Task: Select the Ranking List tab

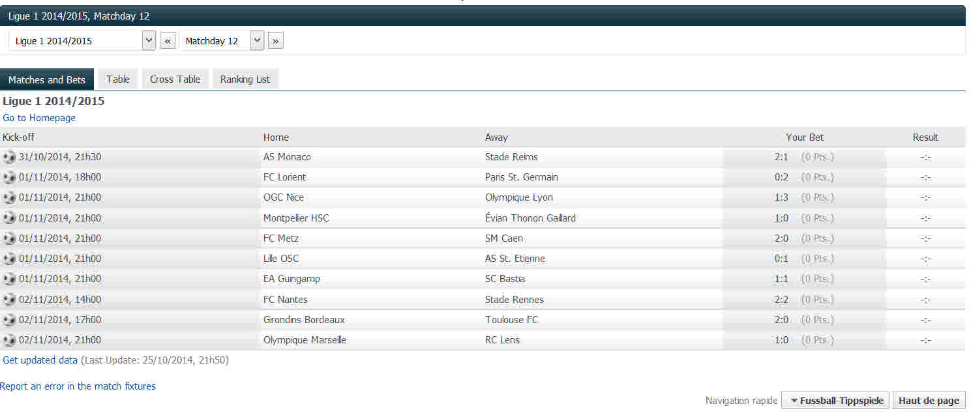Action: (x=245, y=79)
